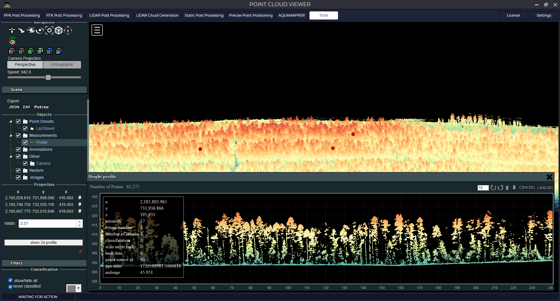Screen dimensions: 560x301
Task: Toggle the Vectors checkbox
Action: point(18,170)
